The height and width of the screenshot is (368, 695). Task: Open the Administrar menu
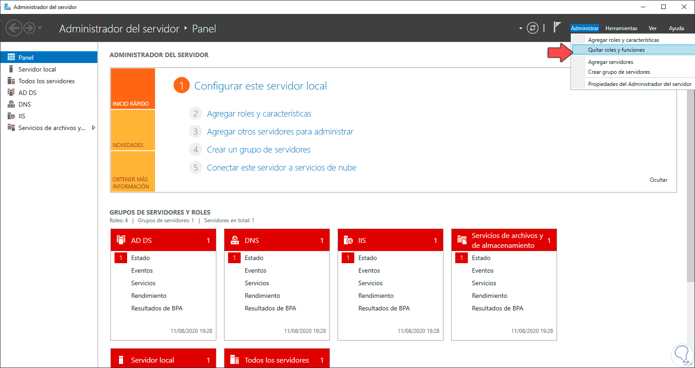click(x=585, y=28)
